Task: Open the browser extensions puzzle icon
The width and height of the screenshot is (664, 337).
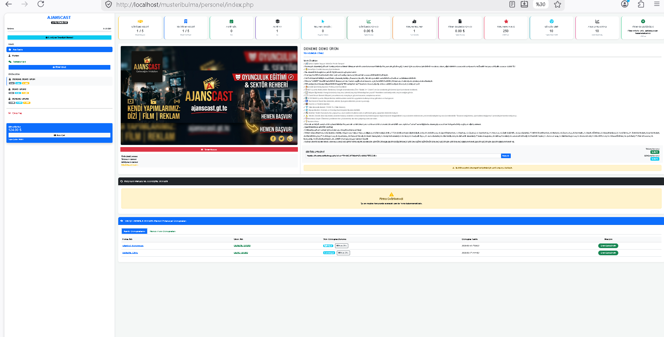Action: click(x=641, y=4)
